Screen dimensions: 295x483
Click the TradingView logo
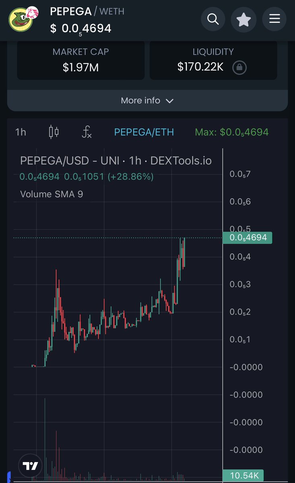(30, 466)
